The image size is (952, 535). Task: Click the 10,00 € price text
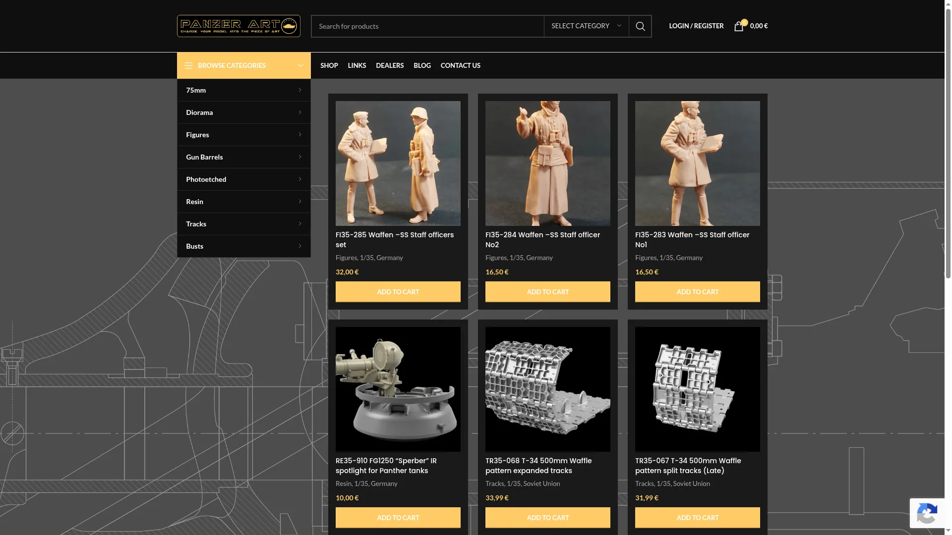click(347, 498)
